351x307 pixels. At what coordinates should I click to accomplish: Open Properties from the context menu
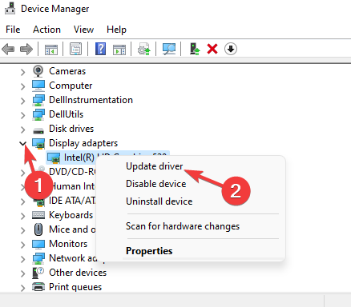[x=149, y=251]
